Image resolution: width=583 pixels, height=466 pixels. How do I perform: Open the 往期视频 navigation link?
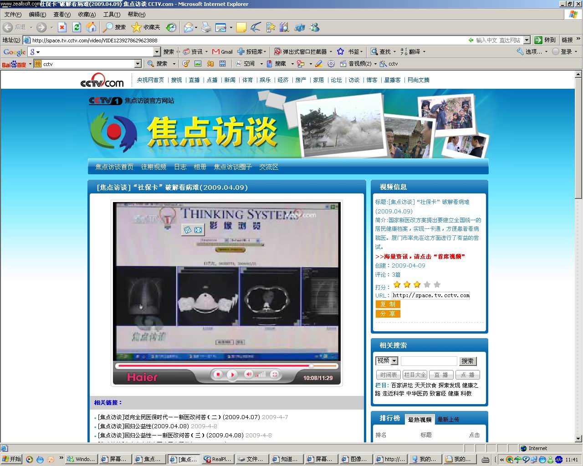(153, 167)
